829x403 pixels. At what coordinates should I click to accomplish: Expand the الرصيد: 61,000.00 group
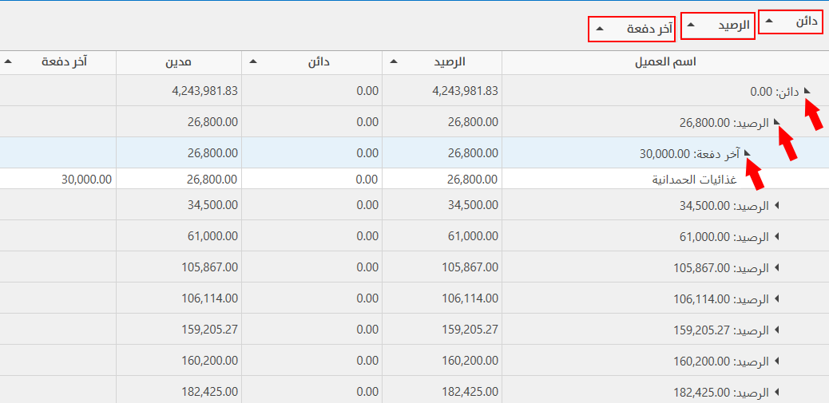pyautogui.click(x=776, y=237)
